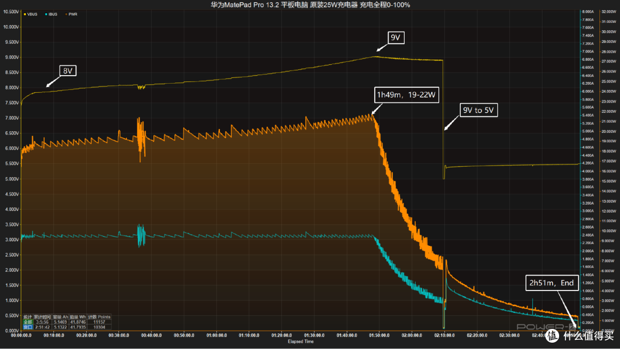
Task: Click the 统计 header cell
Action: coord(28,317)
